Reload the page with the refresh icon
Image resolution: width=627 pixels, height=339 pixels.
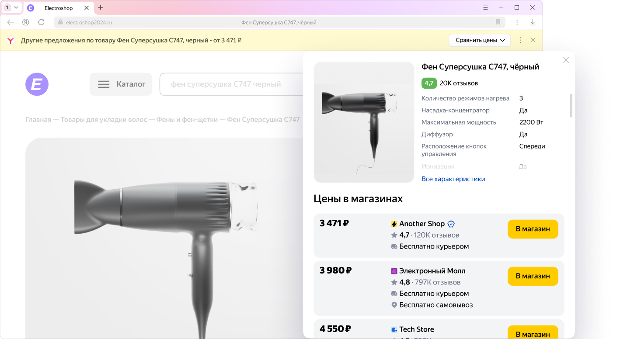click(41, 22)
